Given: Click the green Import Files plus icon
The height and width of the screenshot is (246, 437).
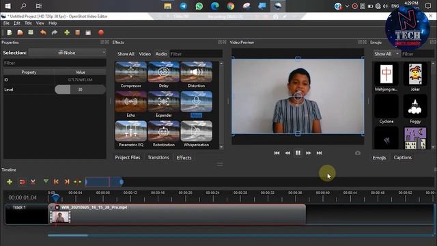Looking at the screenshot, I should (x=67, y=33).
